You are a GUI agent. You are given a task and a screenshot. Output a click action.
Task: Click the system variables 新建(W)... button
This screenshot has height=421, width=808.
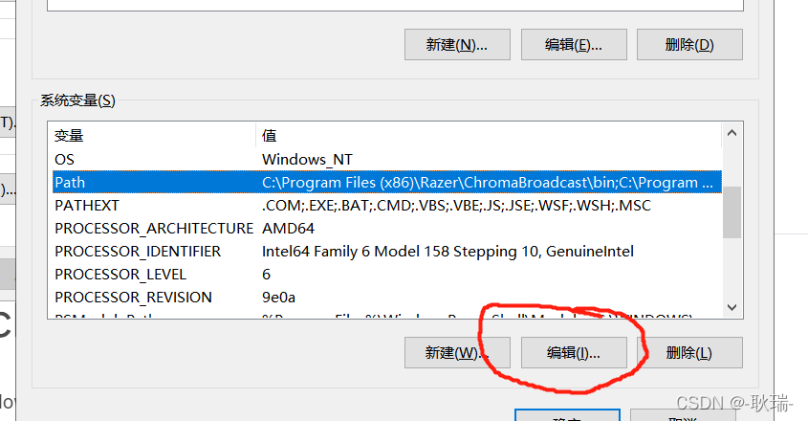click(457, 352)
